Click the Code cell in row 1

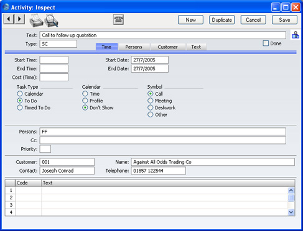pyautogui.click(x=29, y=190)
